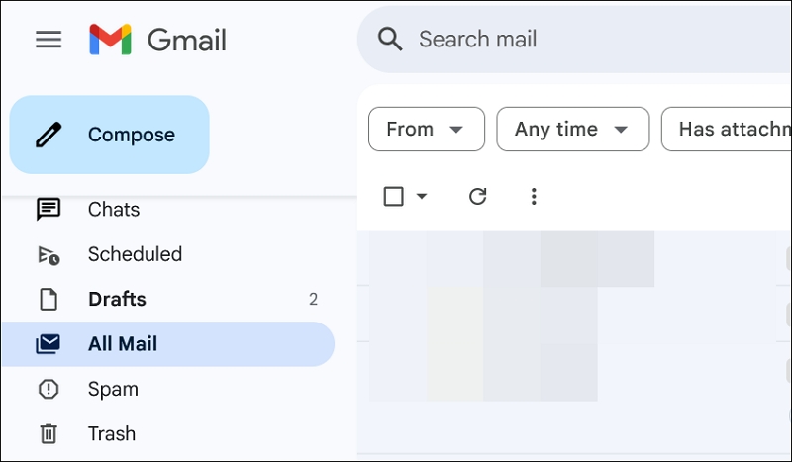Image resolution: width=792 pixels, height=462 pixels.
Task: Open the first blurred email row
Action: [574, 258]
